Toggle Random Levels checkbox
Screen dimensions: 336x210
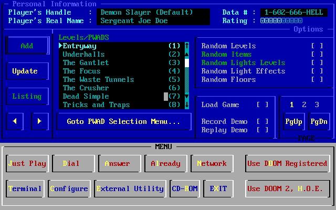pos(317,46)
